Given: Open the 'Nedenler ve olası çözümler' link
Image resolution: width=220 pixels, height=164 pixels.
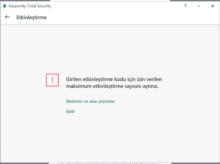Looking at the screenshot, I should [x=90, y=101].
